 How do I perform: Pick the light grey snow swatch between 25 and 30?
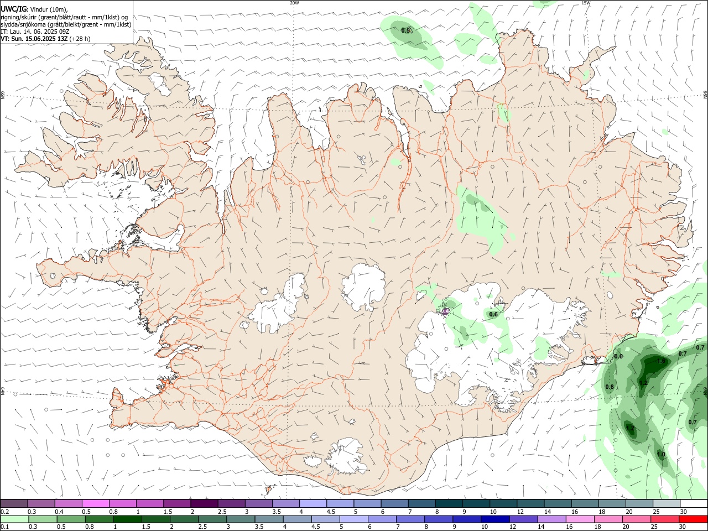[667, 504]
